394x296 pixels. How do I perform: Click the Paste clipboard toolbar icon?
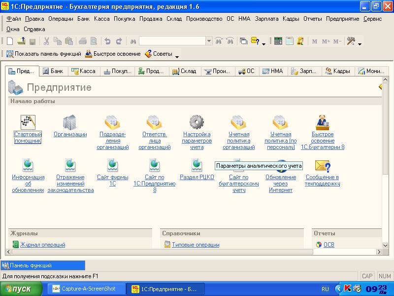[x=69, y=41]
